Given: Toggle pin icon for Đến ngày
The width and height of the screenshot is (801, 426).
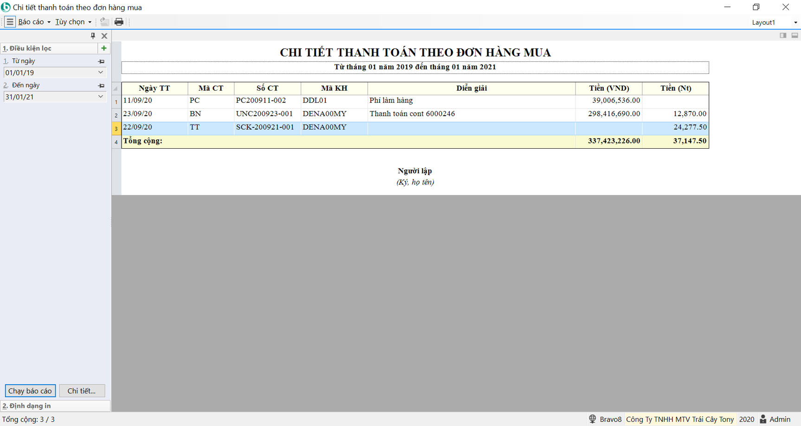Looking at the screenshot, I should tap(101, 85).
